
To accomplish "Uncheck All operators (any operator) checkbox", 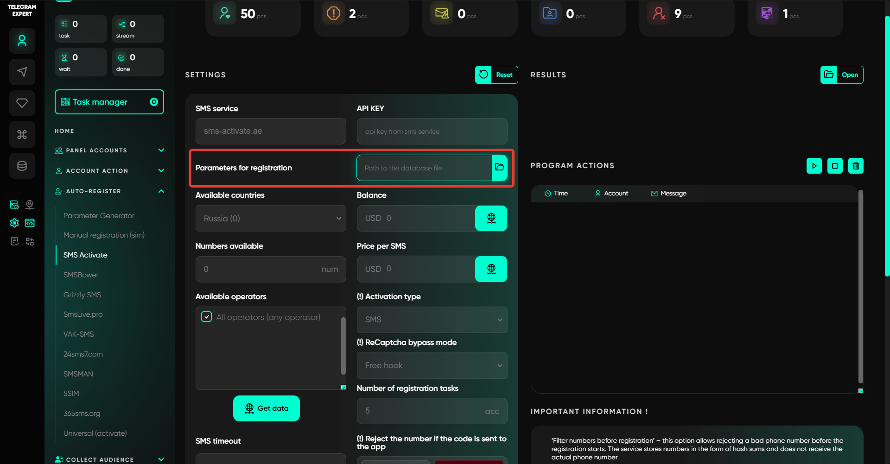I will click(207, 317).
